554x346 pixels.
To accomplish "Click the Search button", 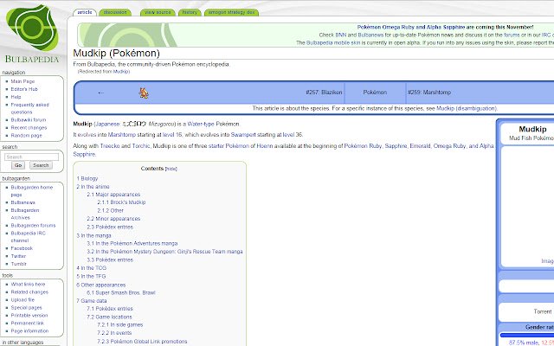I will click(41, 165).
